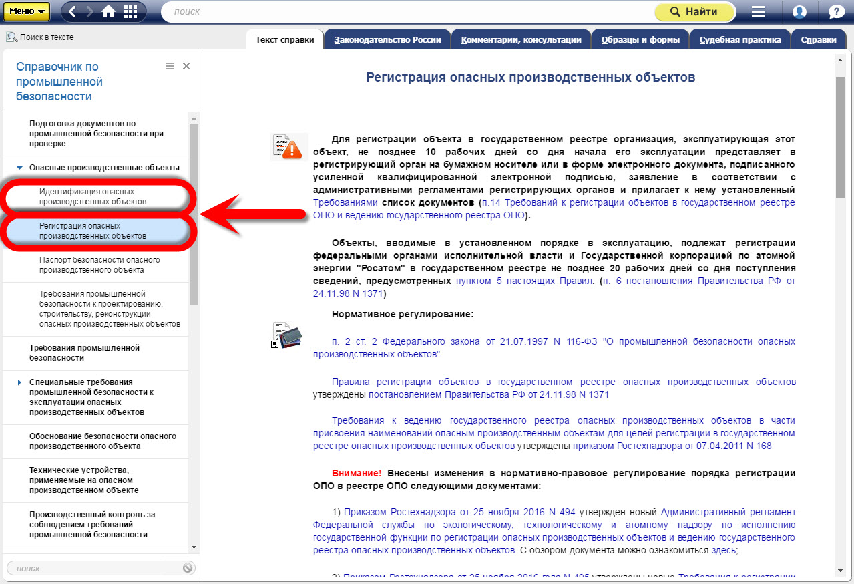Switch to the Судебная практика tab

tap(740, 40)
